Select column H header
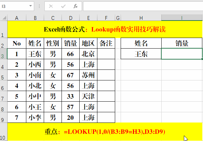The image size is (203, 141). (x=141, y=18)
